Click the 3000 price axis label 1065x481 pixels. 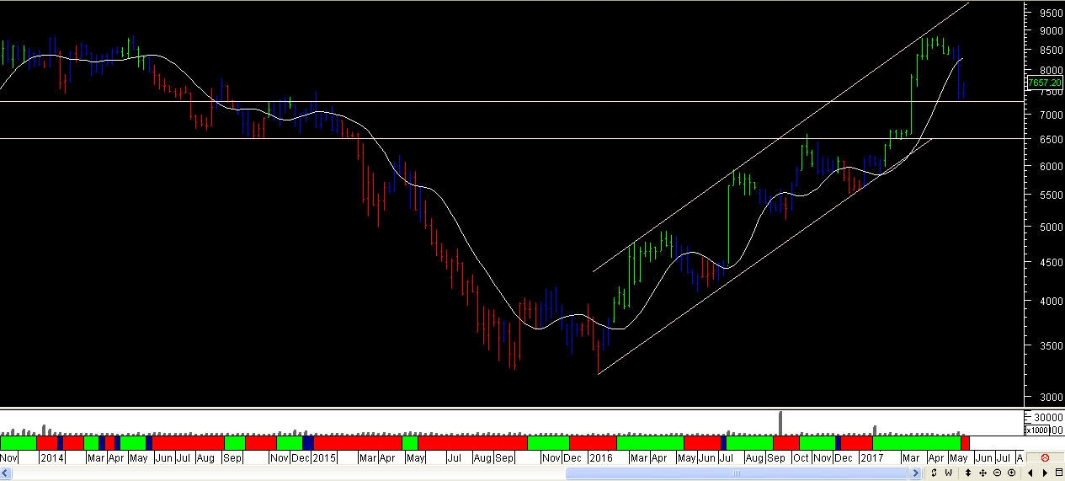click(1051, 398)
